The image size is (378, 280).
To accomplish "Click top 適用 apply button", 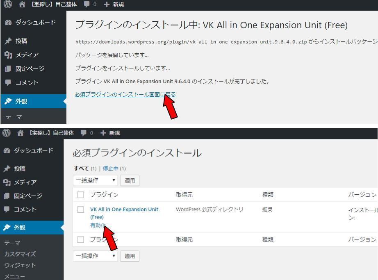I will coord(130,180).
